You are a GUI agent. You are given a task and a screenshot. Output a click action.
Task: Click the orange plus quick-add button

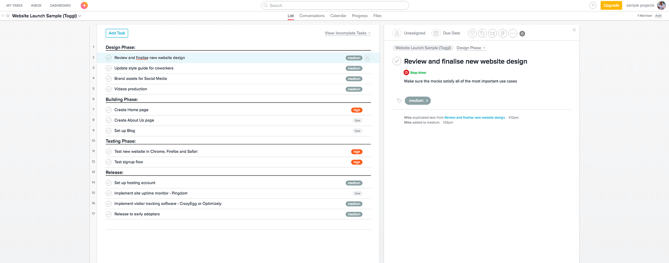(84, 5)
